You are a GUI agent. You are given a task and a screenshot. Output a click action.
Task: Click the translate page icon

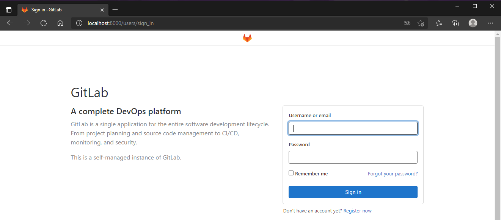(407, 23)
